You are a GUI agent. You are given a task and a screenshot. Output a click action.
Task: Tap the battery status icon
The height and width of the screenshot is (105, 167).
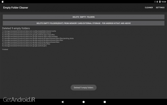coord(160,2)
